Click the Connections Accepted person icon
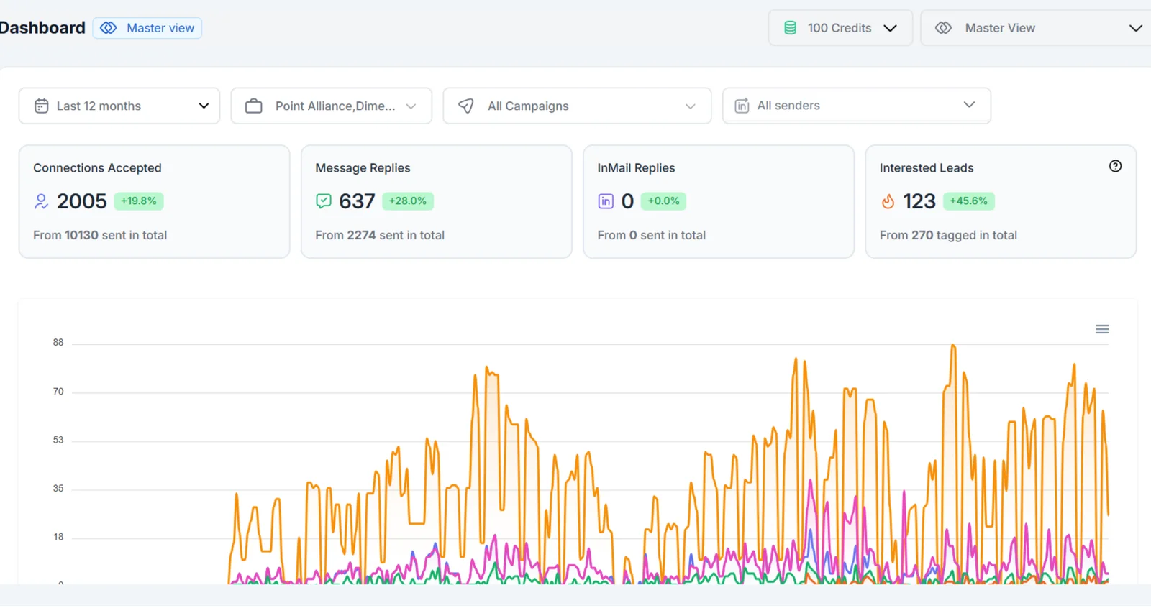The width and height of the screenshot is (1151, 608). coord(41,201)
